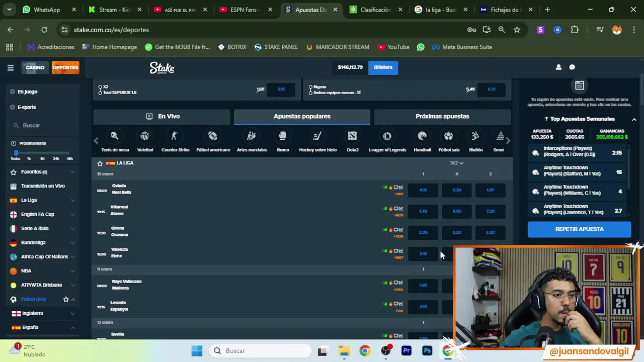Switch to the En Vivo tab
The image size is (644, 362).
tap(163, 116)
